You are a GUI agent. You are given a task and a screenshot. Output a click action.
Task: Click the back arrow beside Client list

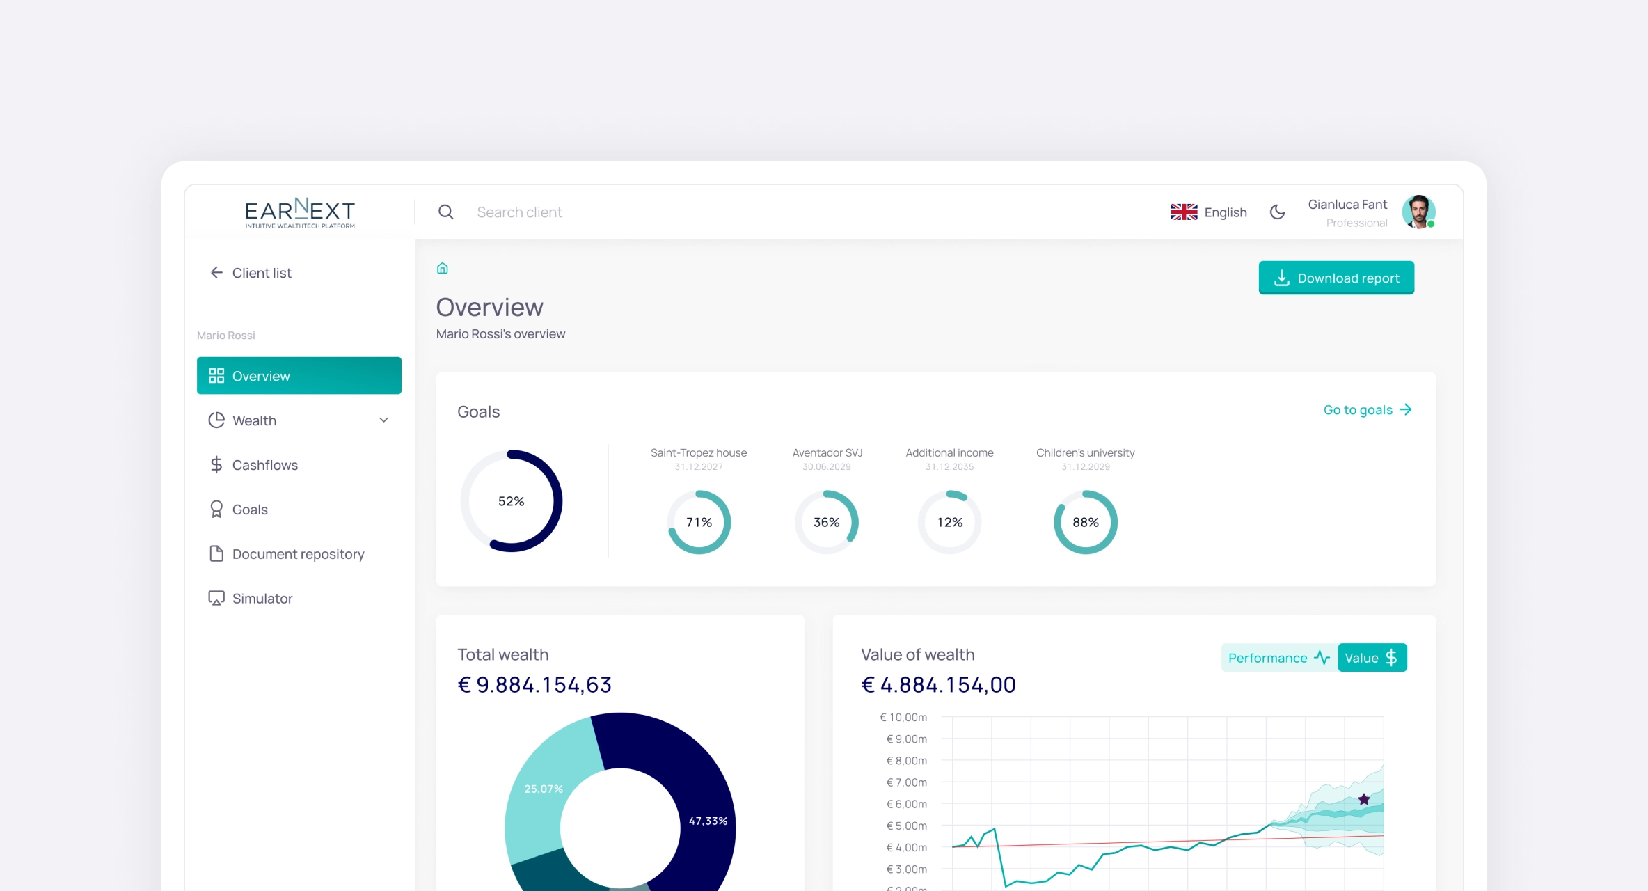coord(216,273)
